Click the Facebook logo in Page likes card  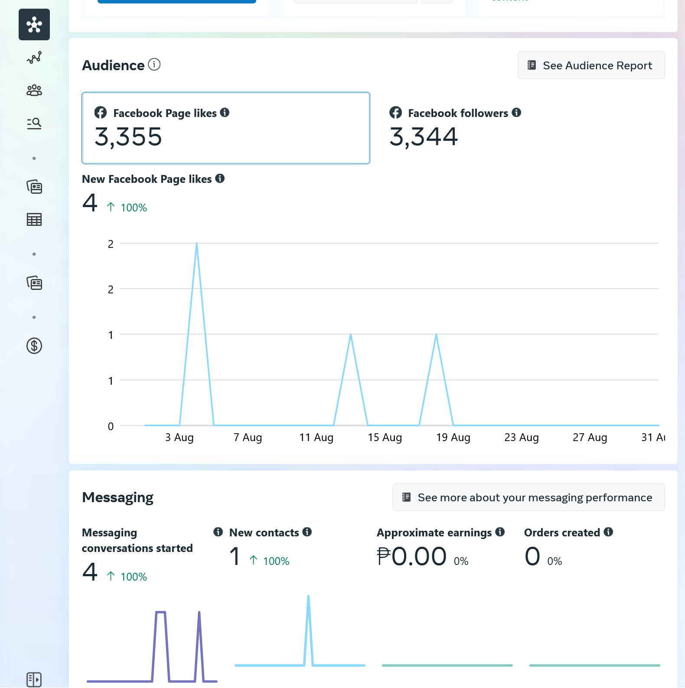pos(101,113)
